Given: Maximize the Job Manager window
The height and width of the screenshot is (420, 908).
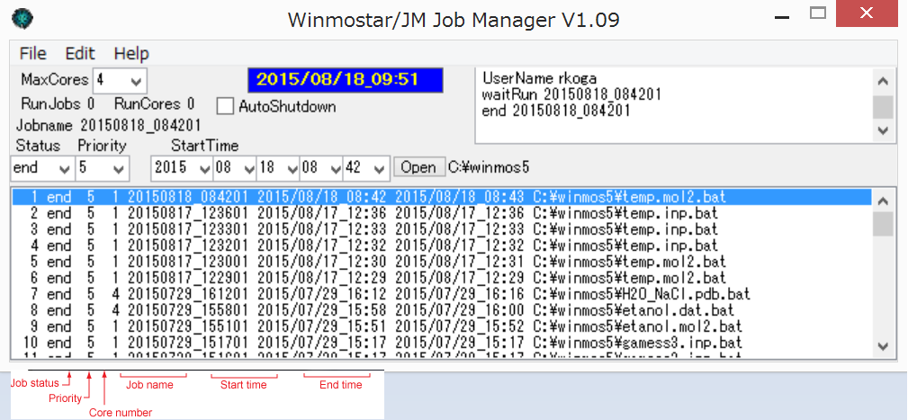Looking at the screenshot, I should tap(818, 13).
